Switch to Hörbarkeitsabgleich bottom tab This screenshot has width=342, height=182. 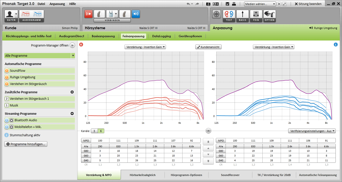pyautogui.click(x=142, y=175)
